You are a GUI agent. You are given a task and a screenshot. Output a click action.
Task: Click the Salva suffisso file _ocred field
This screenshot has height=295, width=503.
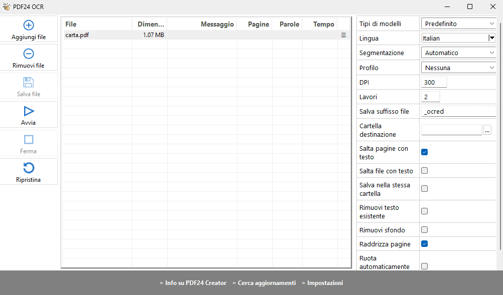[458, 111]
